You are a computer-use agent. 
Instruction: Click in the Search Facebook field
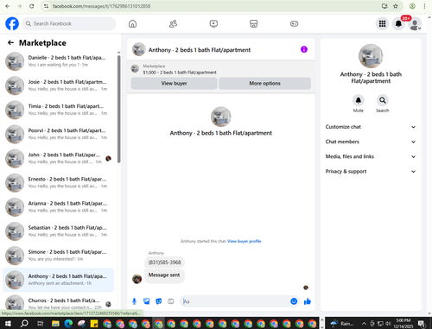[x=69, y=23]
